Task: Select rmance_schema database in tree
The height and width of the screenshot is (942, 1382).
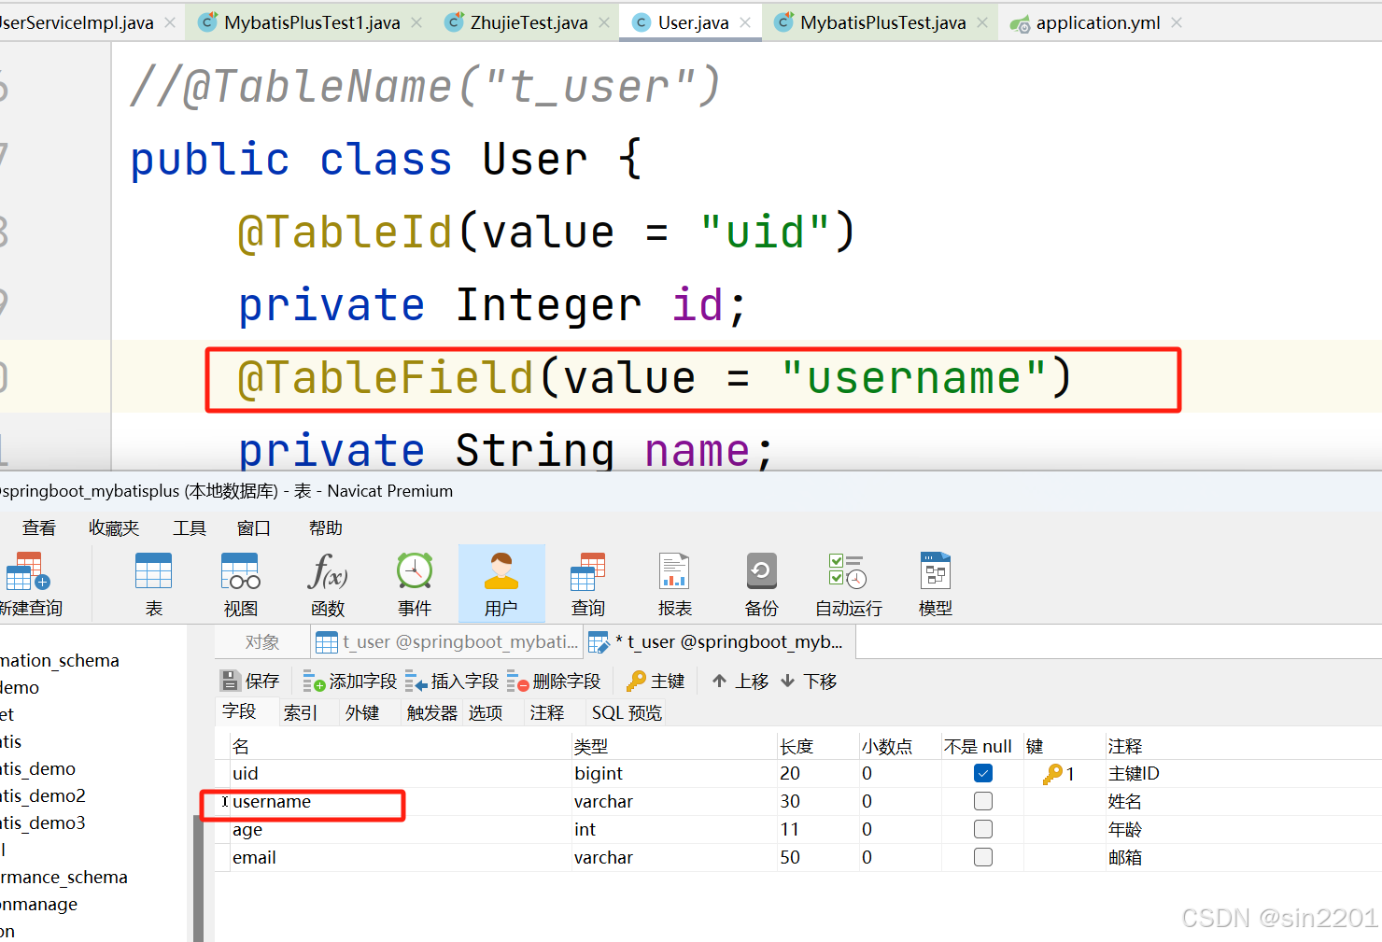Action: pyautogui.click(x=63, y=877)
